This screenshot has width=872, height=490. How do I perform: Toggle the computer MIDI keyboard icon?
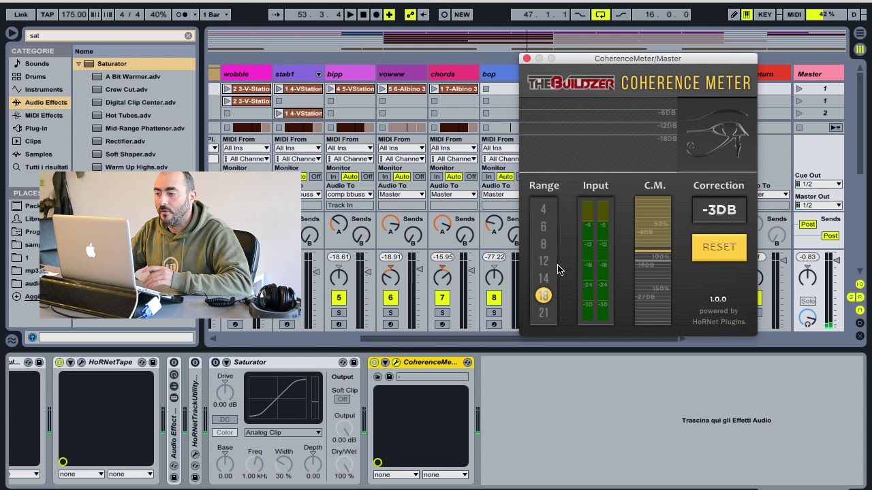(x=747, y=14)
